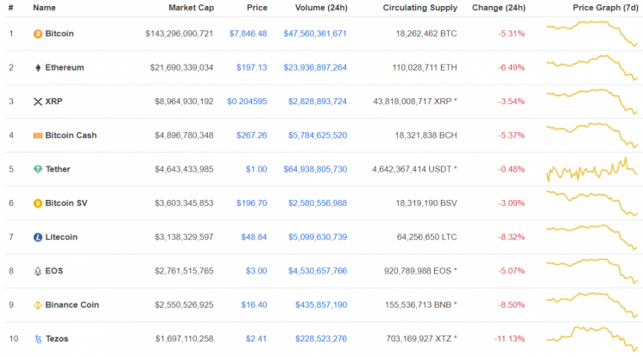Sort by the # rank column header

10,8
